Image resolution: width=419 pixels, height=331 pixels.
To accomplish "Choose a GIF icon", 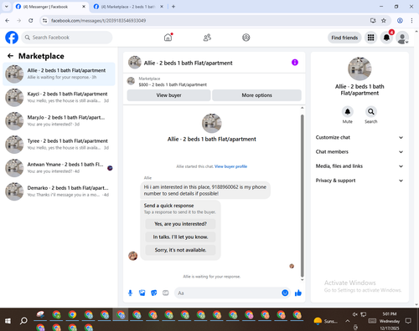I will (166, 293).
